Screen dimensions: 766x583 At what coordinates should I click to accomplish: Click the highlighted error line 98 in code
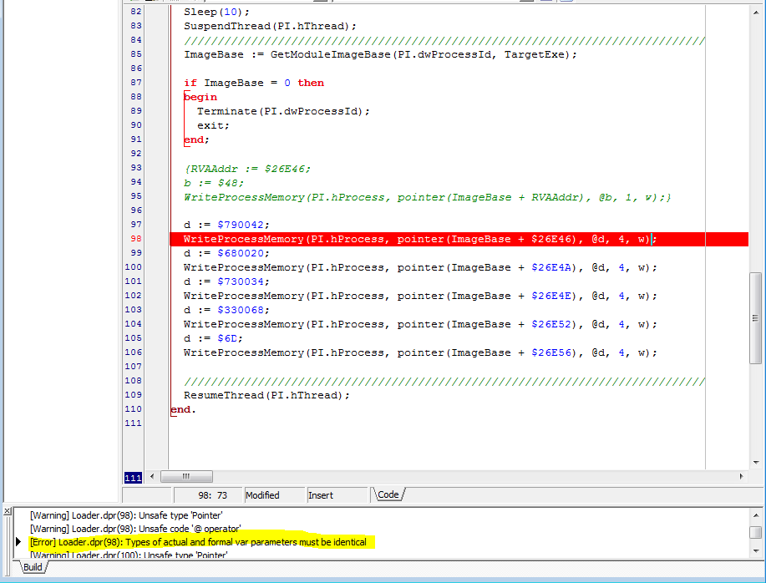coord(418,239)
